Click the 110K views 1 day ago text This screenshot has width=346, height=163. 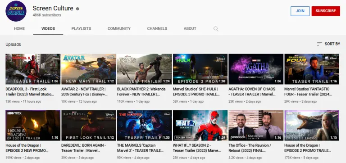point(133,101)
